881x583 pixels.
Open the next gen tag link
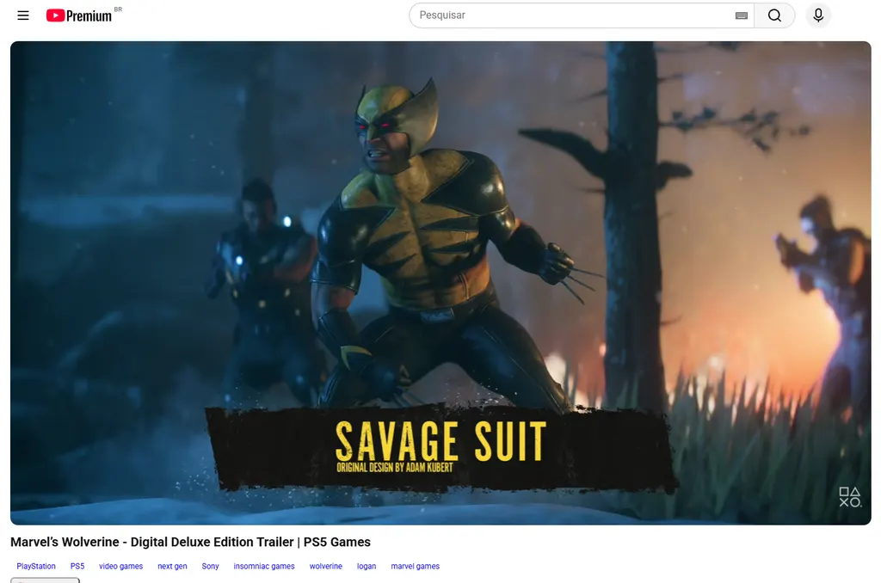[x=172, y=566]
